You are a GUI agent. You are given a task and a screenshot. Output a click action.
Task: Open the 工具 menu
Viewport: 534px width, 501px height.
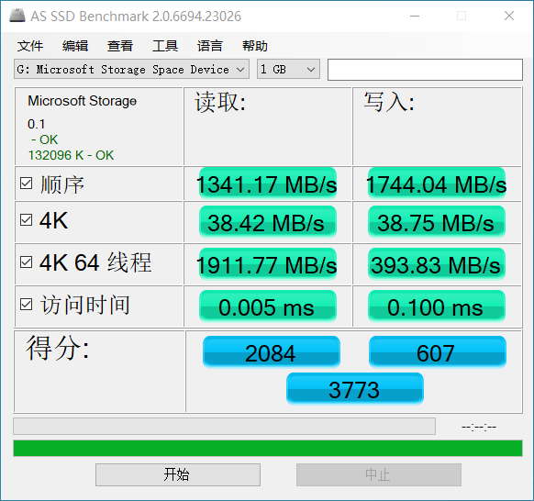pyautogui.click(x=165, y=46)
